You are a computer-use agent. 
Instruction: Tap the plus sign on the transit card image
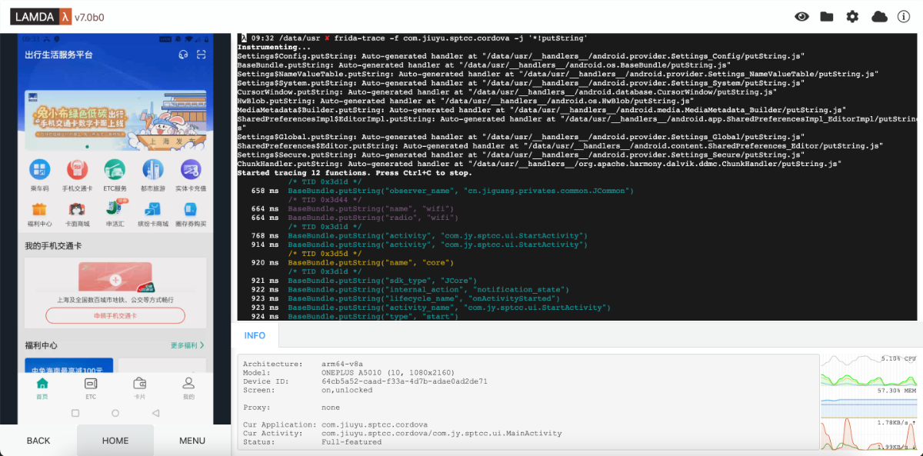coord(115,279)
